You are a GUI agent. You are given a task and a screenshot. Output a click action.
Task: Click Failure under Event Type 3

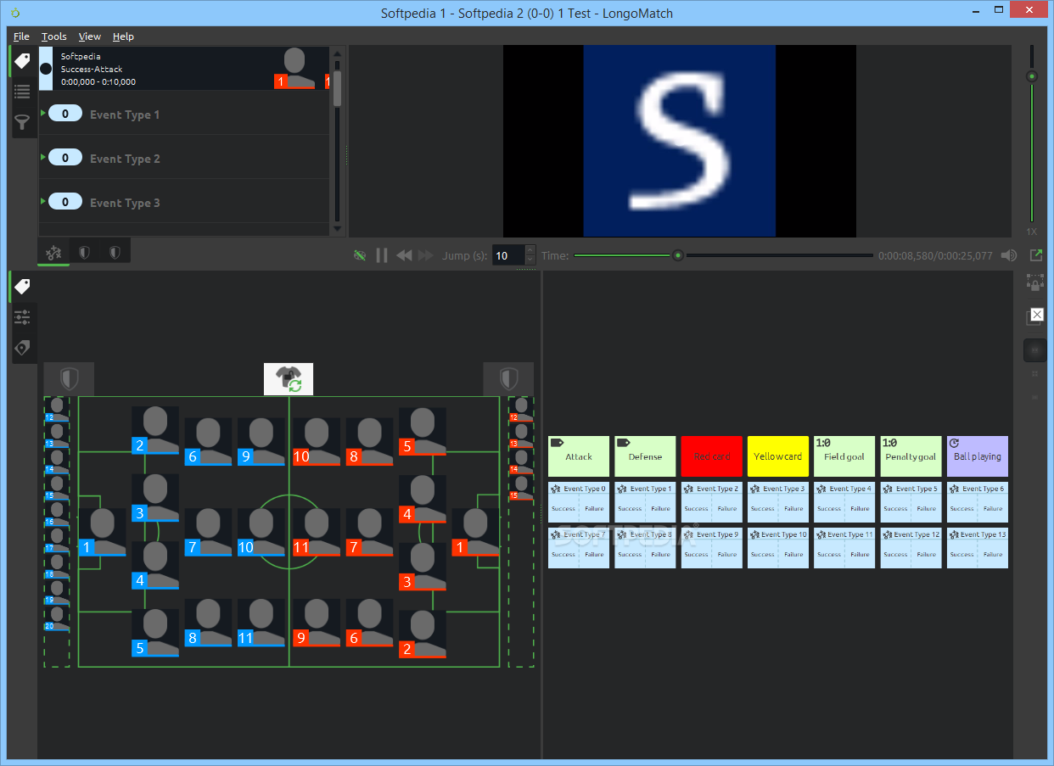[x=793, y=509]
